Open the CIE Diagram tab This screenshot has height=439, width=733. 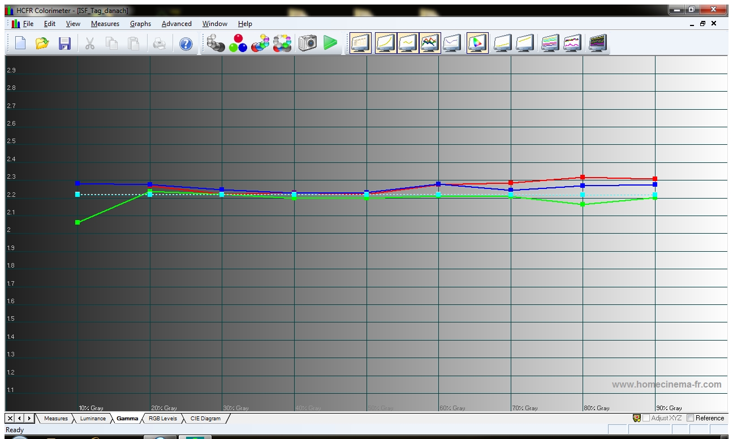tap(205, 419)
